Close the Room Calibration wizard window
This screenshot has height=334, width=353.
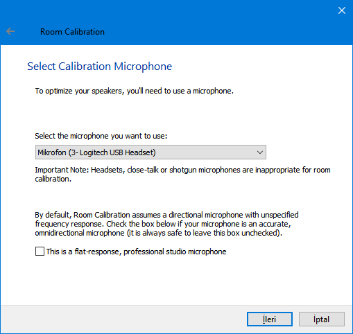coord(342,10)
